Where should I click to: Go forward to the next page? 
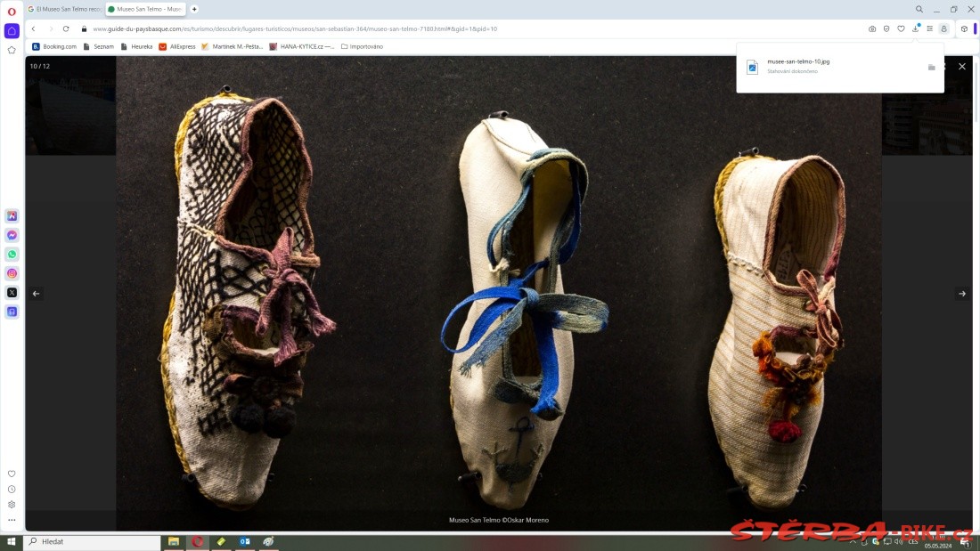51,28
